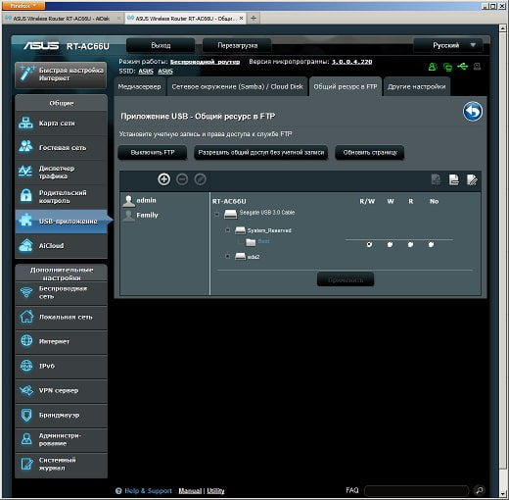Switch to the Другие настройки tab
The image size is (509, 500).
(417, 86)
